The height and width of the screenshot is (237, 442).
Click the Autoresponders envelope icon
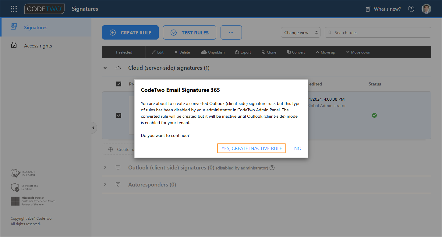[x=118, y=185]
